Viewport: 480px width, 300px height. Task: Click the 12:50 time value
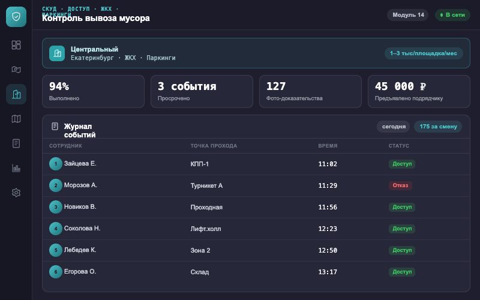(x=328, y=250)
